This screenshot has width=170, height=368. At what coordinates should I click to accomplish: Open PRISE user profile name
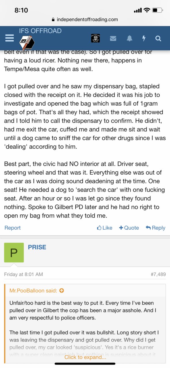click(x=37, y=247)
